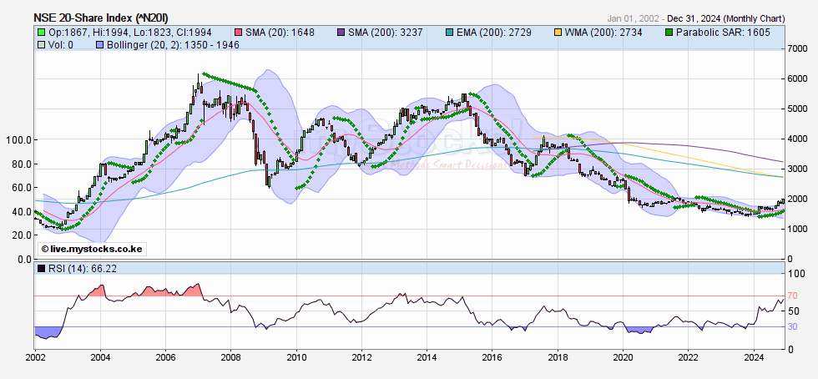818x379 pixels.
Task: Click the live.mystocks.co.ke watermark link
Action: click(93, 250)
